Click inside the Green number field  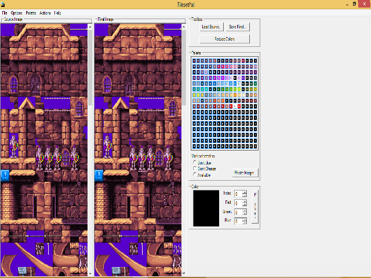click(238, 212)
